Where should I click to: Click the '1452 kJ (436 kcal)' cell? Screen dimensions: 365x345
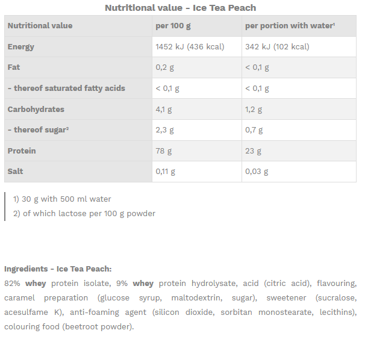(x=190, y=47)
